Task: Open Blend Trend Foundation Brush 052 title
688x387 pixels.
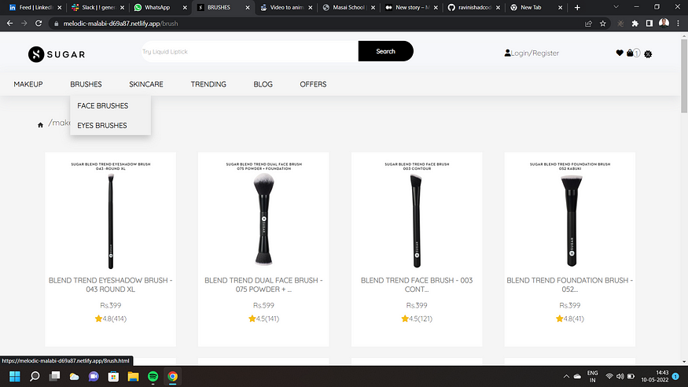Action: coord(569,285)
